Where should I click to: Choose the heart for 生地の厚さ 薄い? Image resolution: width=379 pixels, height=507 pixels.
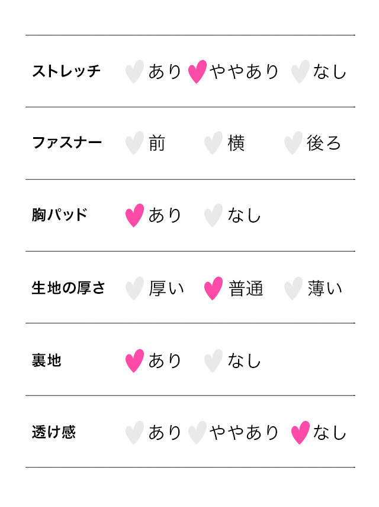pyautogui.click(x=293, y=289)
